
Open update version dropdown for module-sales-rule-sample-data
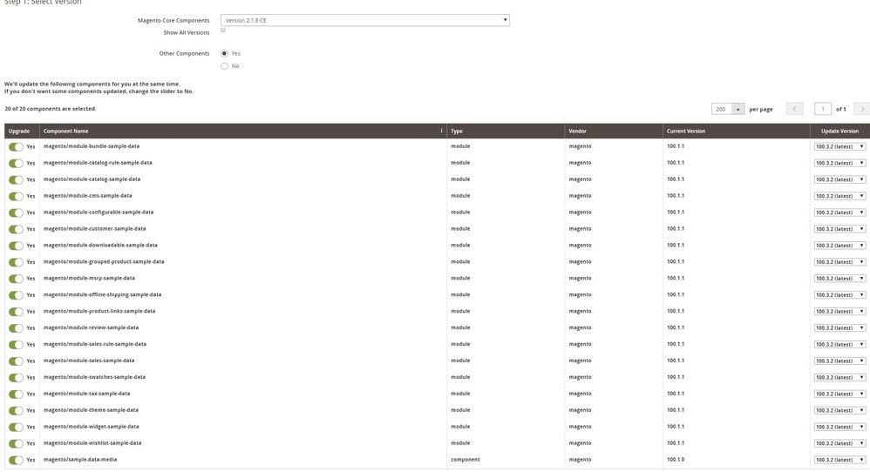(839, 345)
